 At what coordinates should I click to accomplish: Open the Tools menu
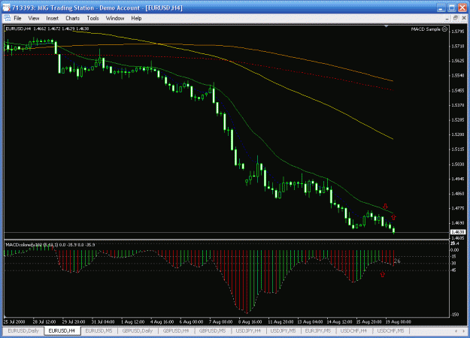[x=92, y=18]
